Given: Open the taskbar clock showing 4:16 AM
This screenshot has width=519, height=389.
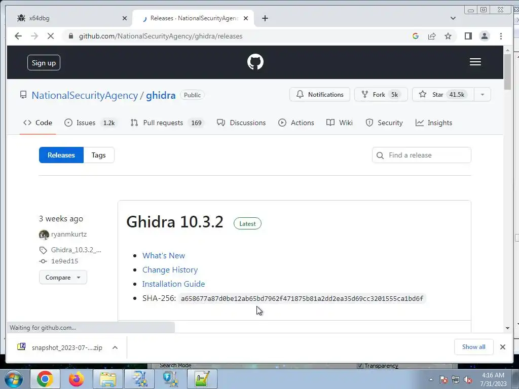Looking at the screenshot, I should pyautogui.click(x=493, y=379).
